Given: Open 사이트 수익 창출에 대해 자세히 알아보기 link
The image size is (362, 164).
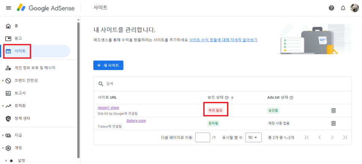Looking at the screenshot, I should pyautogui.click(x=223, y=40).
